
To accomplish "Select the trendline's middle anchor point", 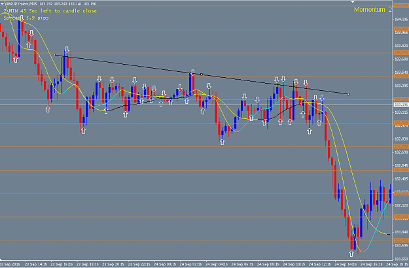I will coord(202,75).
